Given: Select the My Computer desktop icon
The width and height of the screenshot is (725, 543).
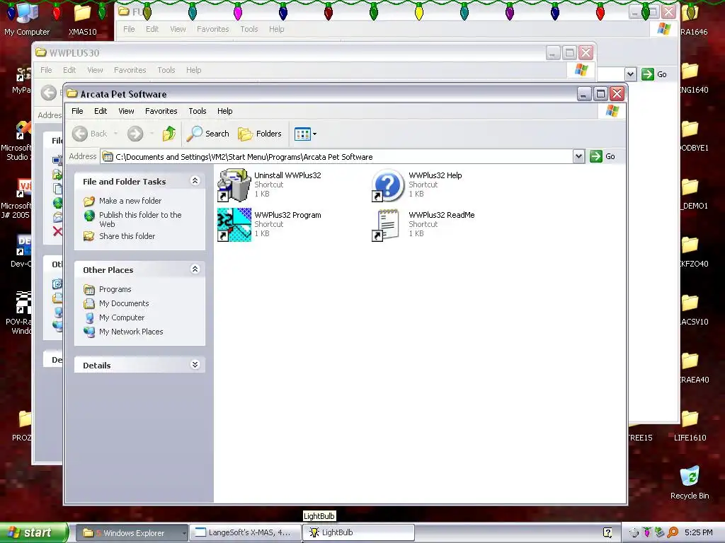Looking at the screenshot, I should point(27,18).
